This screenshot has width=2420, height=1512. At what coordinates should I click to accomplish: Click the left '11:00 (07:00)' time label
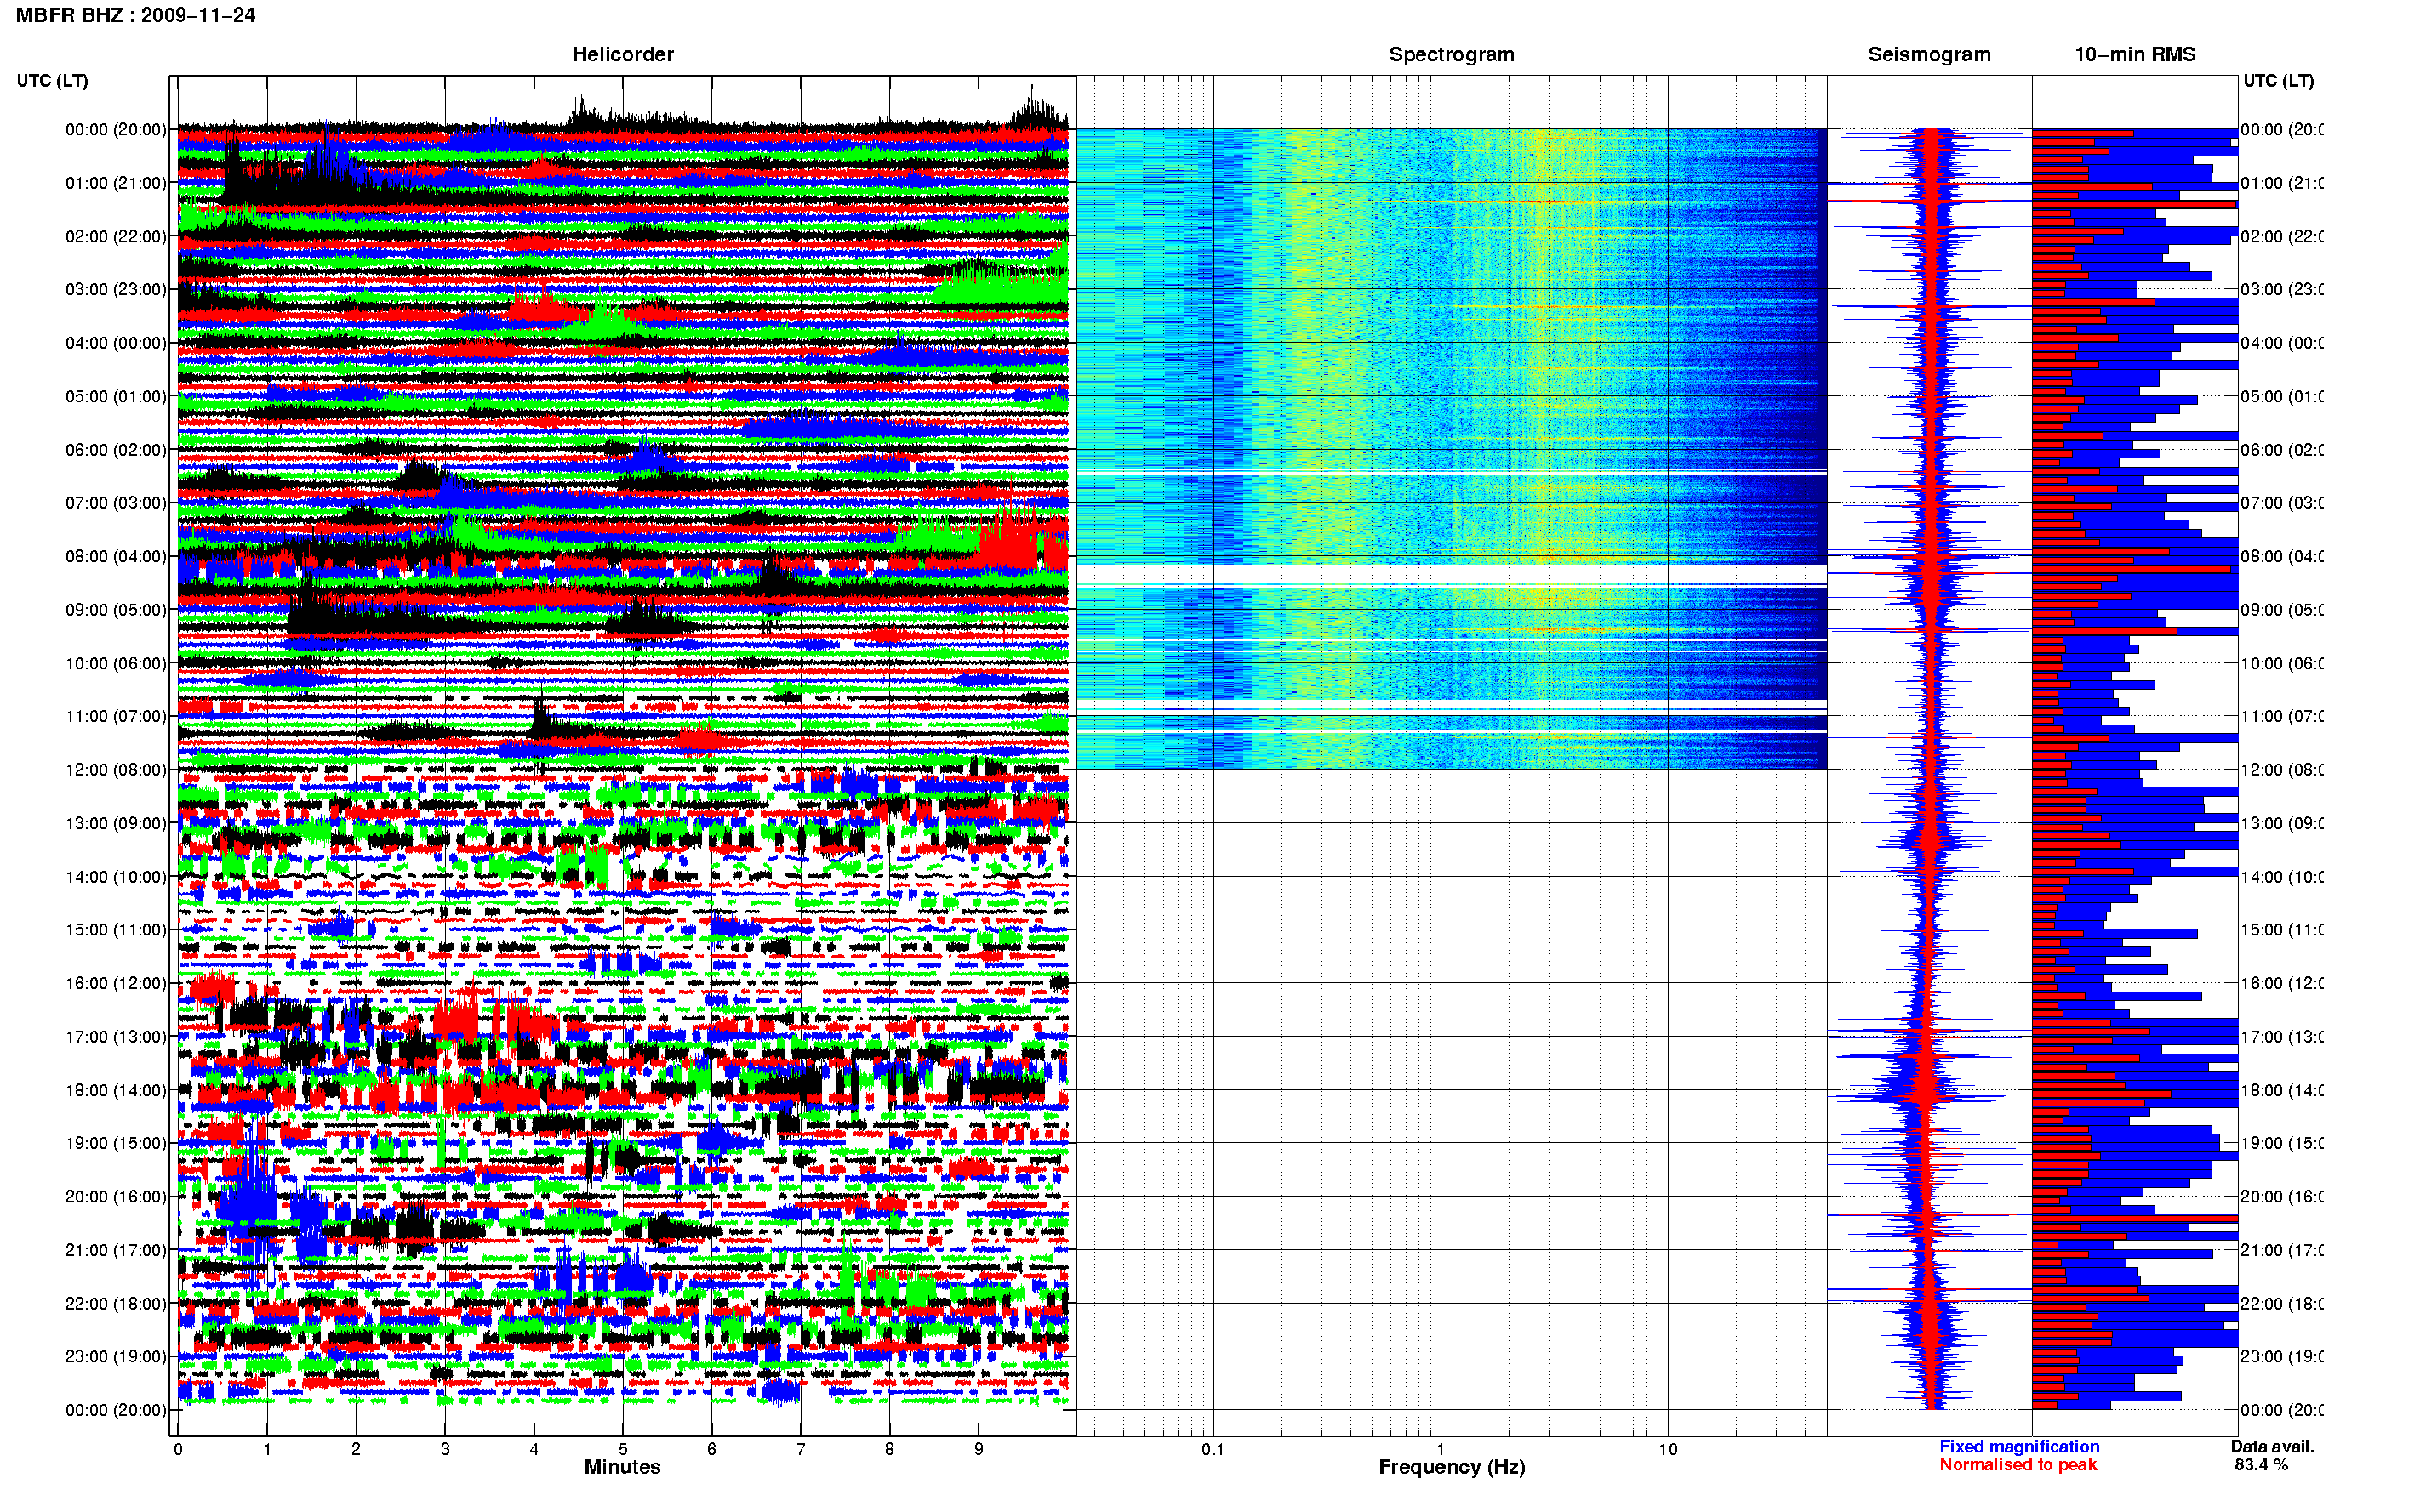pos(116,716)
